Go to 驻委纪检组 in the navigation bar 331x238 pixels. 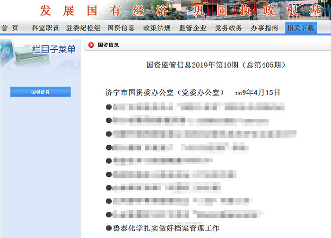83,28
